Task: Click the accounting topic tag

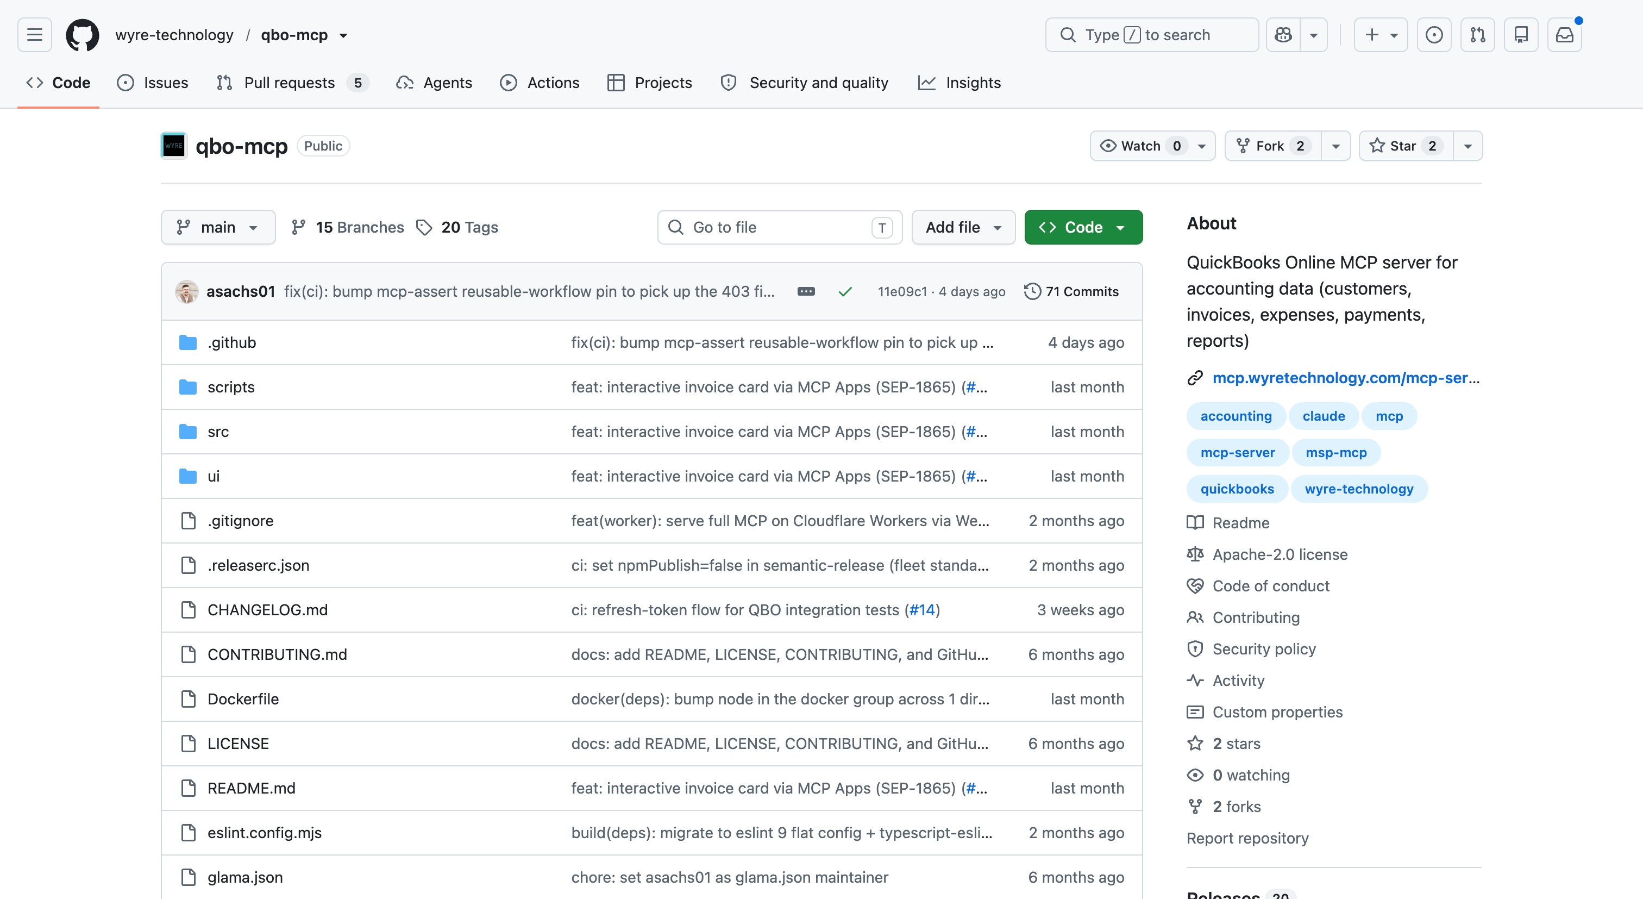Action: point(1236,416)
